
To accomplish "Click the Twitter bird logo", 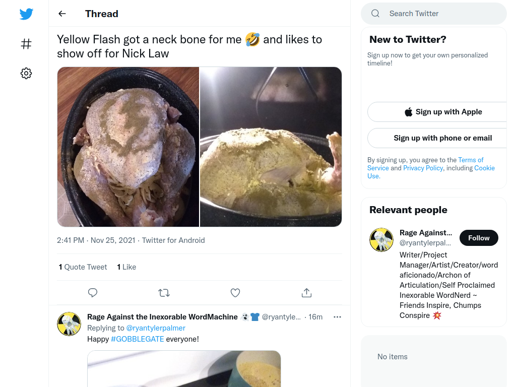I will click(x=26, y=14).
